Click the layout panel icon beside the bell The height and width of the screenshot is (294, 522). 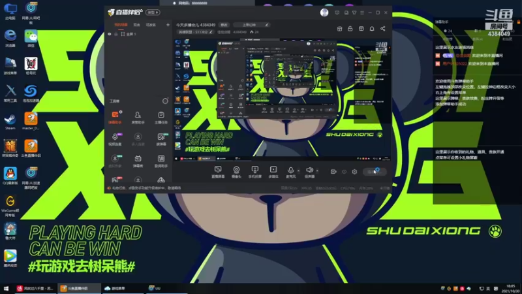(x=361, y=29)
